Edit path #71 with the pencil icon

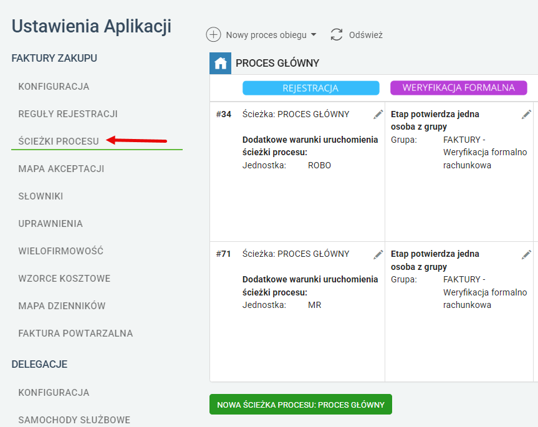(x=378, y=254)
